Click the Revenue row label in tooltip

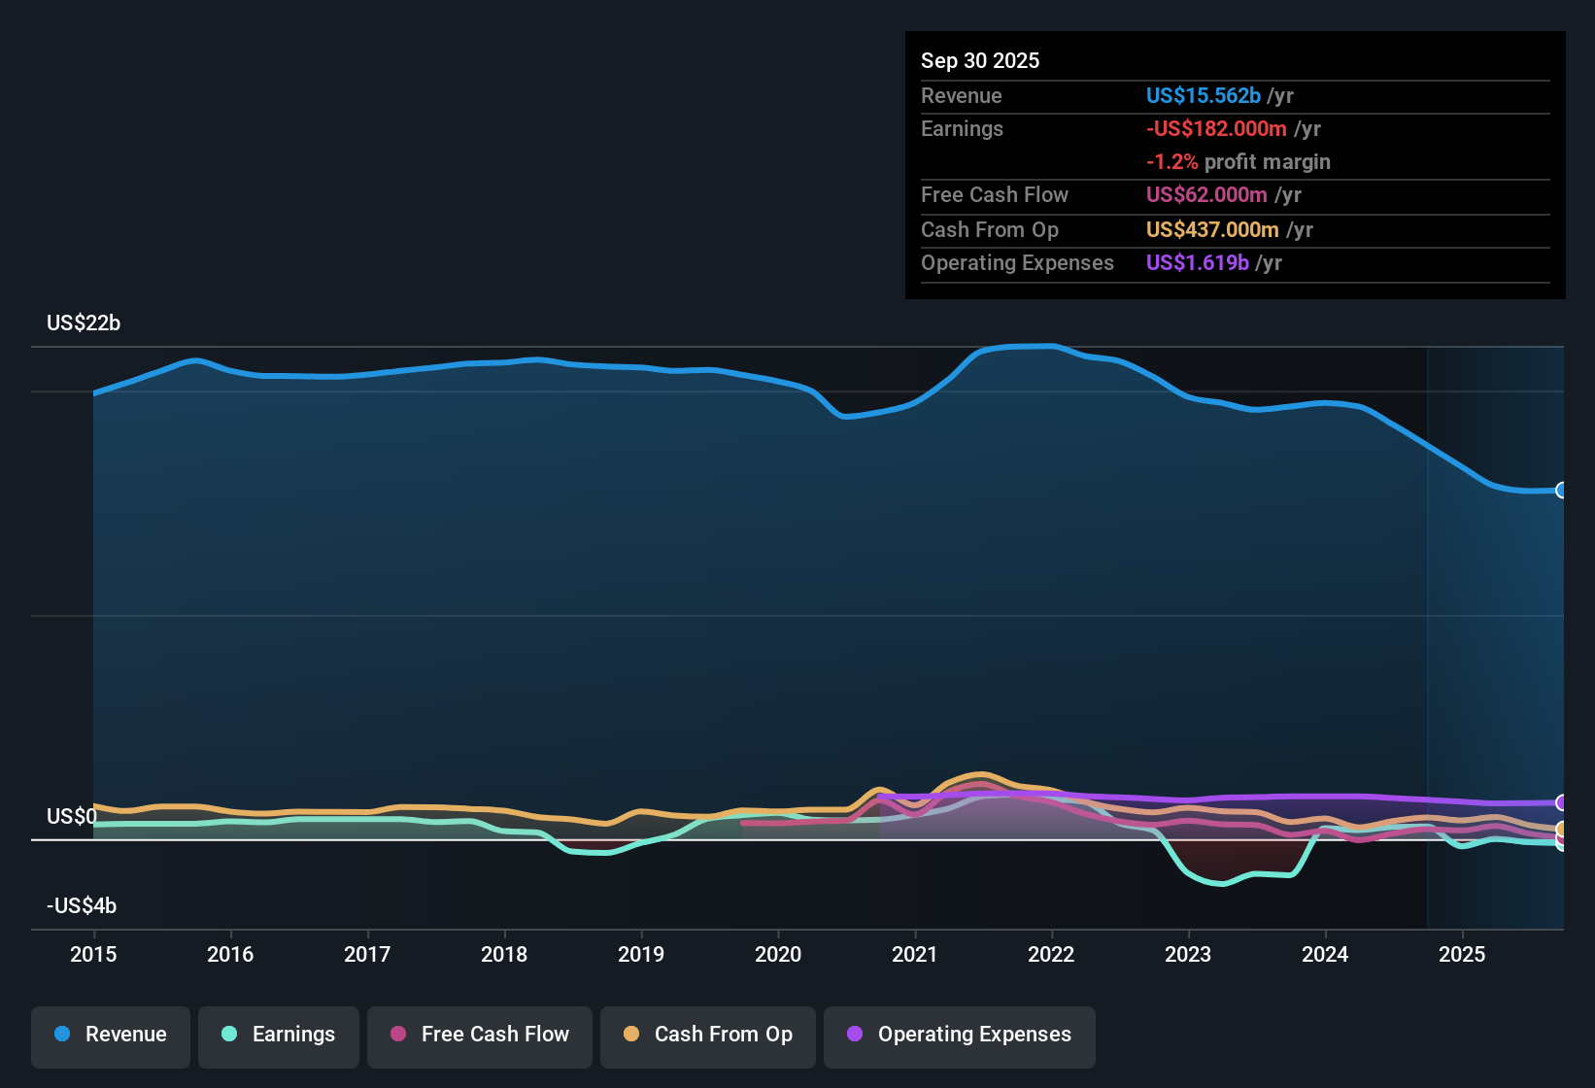(962, 96)
